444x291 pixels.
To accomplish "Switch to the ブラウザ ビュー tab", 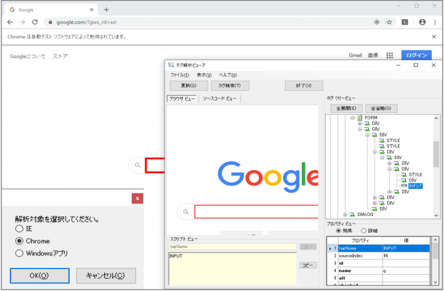I will [182, 98].
